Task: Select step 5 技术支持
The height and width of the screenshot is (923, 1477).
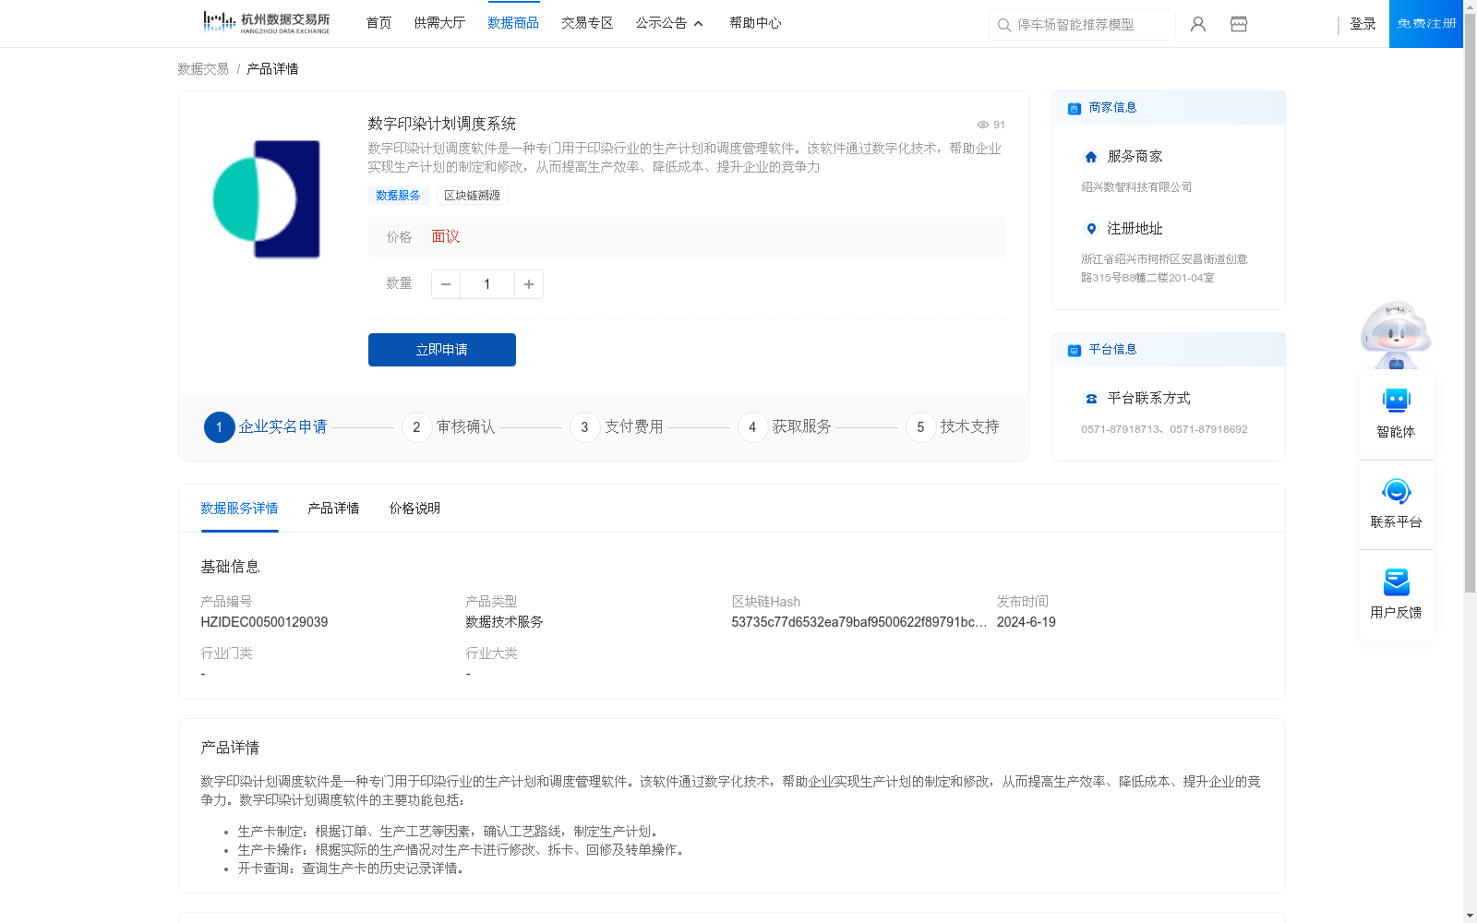Action: point(953,427)
